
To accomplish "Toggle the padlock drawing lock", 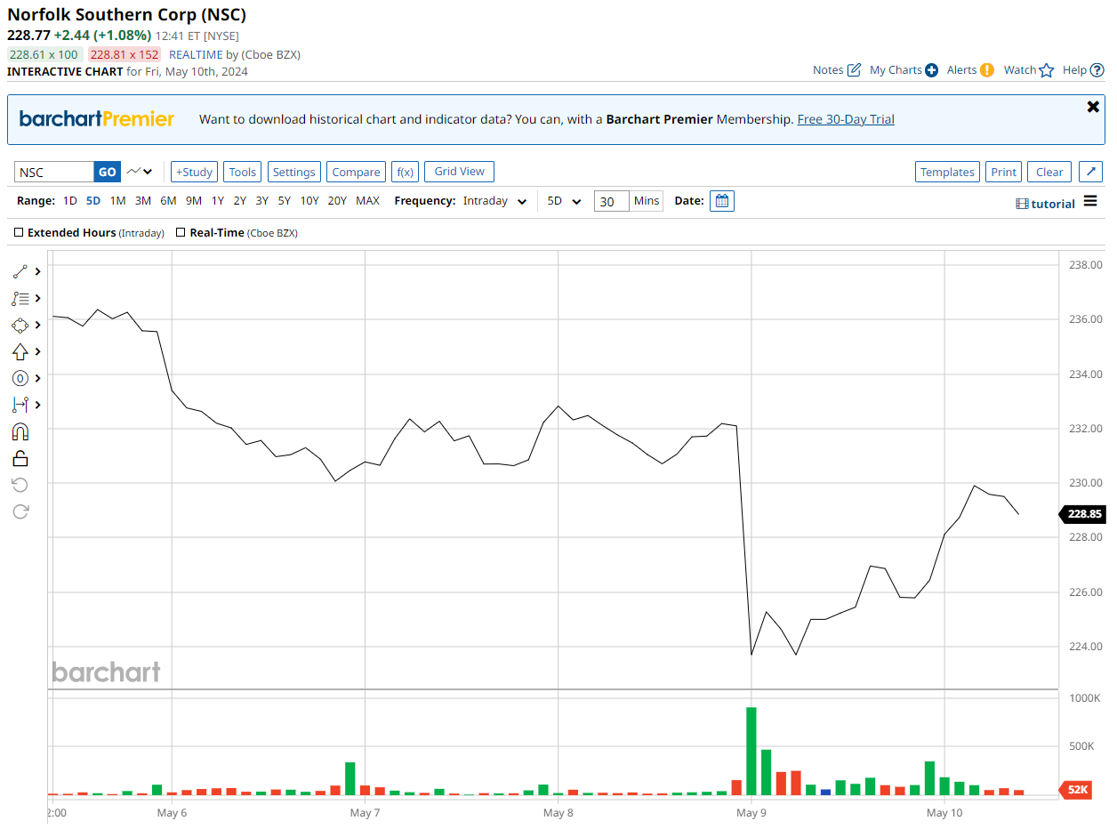I will [x=20, y=458].
